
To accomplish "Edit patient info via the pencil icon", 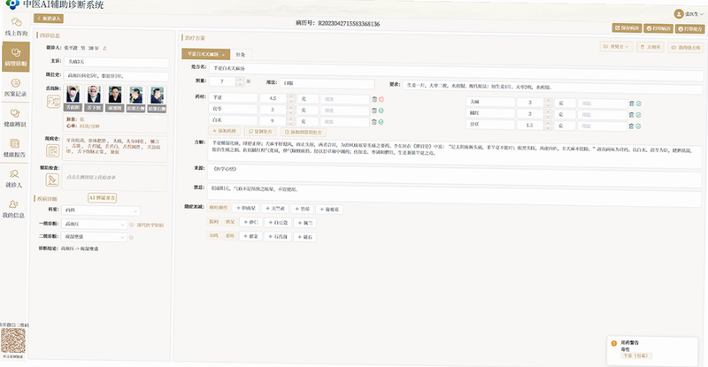I will 104,48.
